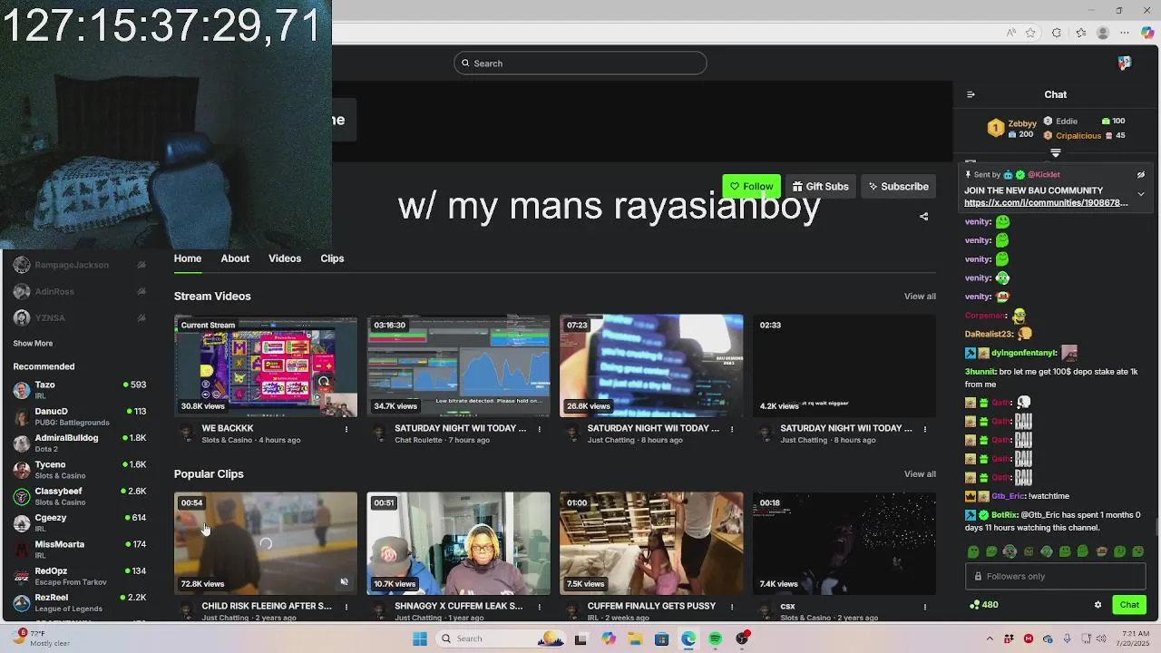Play the SHNAGGY X CUFFEM LEAK clip
Screen dimensions: 1161x653
(x=458, y=543)
